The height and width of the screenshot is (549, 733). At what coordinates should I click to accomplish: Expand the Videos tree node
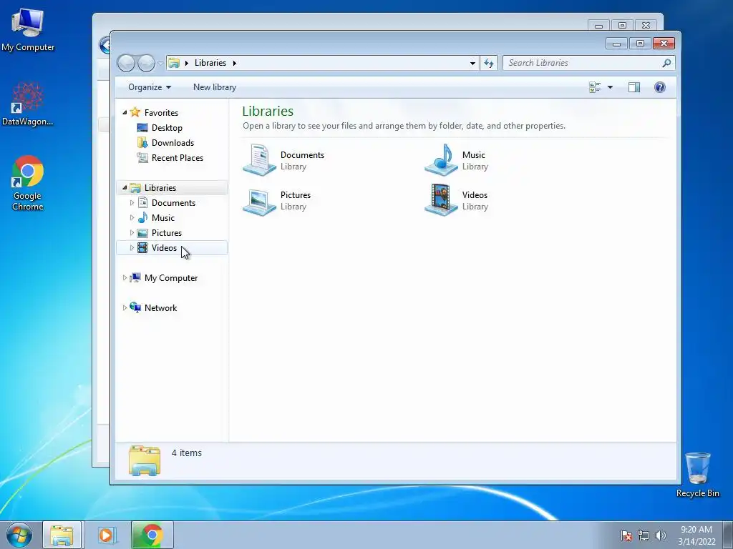coord(132,248)
